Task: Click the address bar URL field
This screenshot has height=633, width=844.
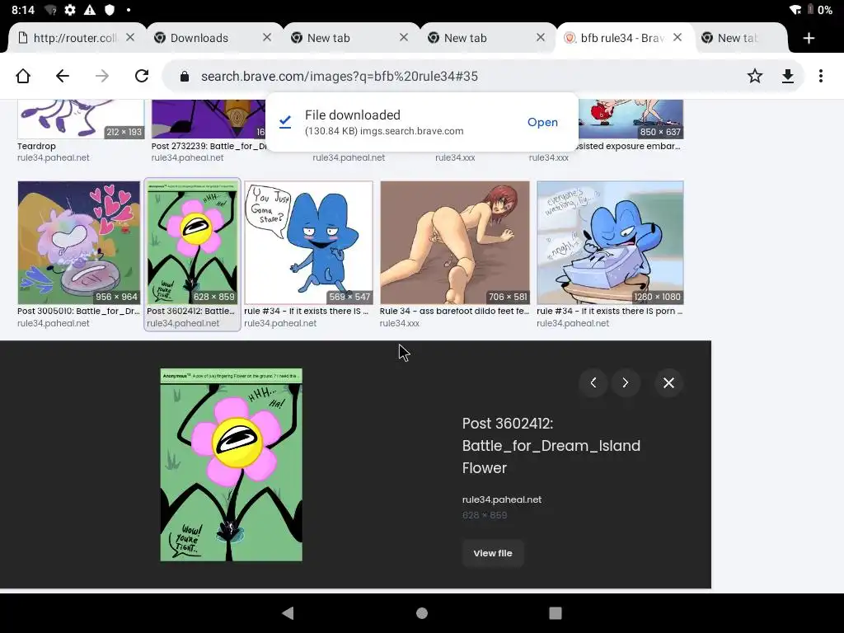Action: tap(339, 77)
